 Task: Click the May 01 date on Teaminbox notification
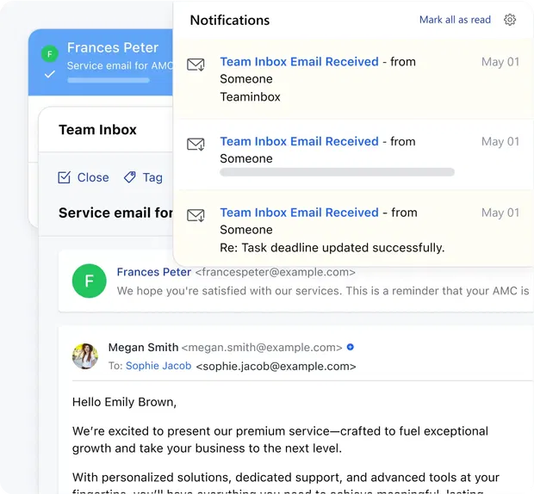500,62
